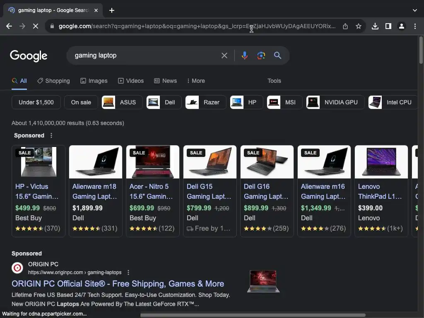
Task: Click the horizontal scrollbar at bottom
Action: 253,315
